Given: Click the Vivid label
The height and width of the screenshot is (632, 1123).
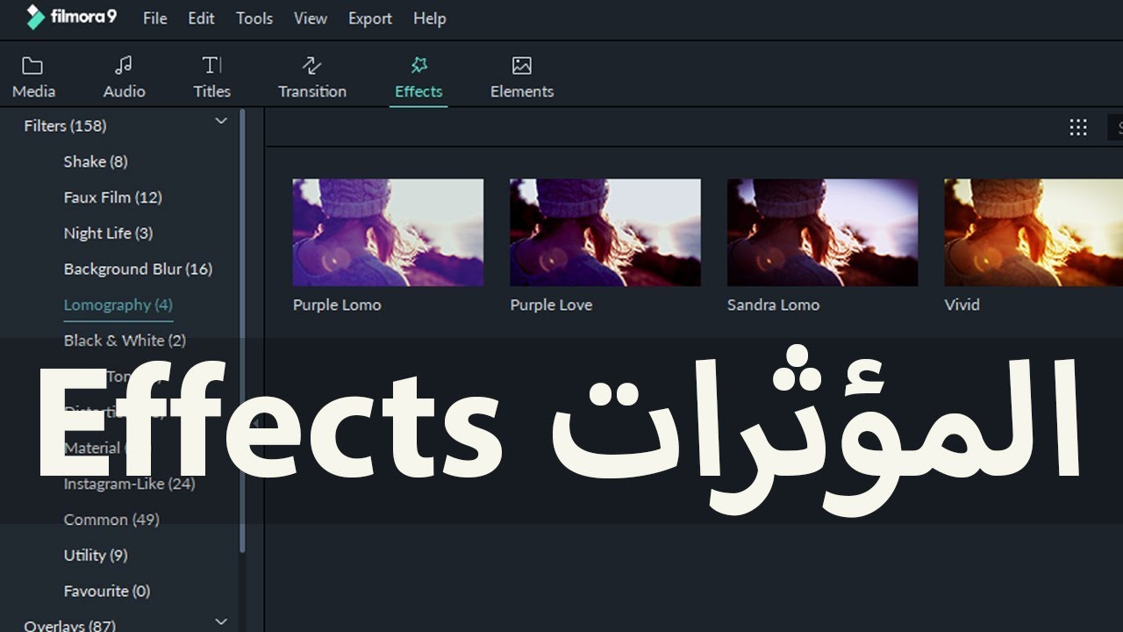Looking at the screenshot, I should click(x=962, y=305).
